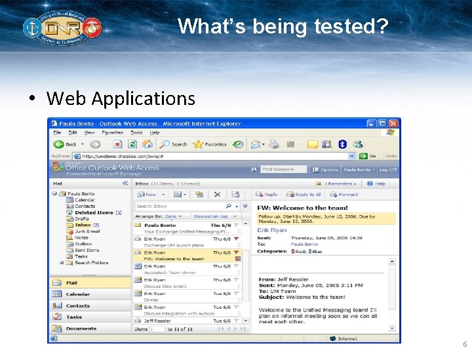Screen dimensions: 472x354
Task: Toggle flag on Discuss Oslo event message
Action: [x=237, y=280]
